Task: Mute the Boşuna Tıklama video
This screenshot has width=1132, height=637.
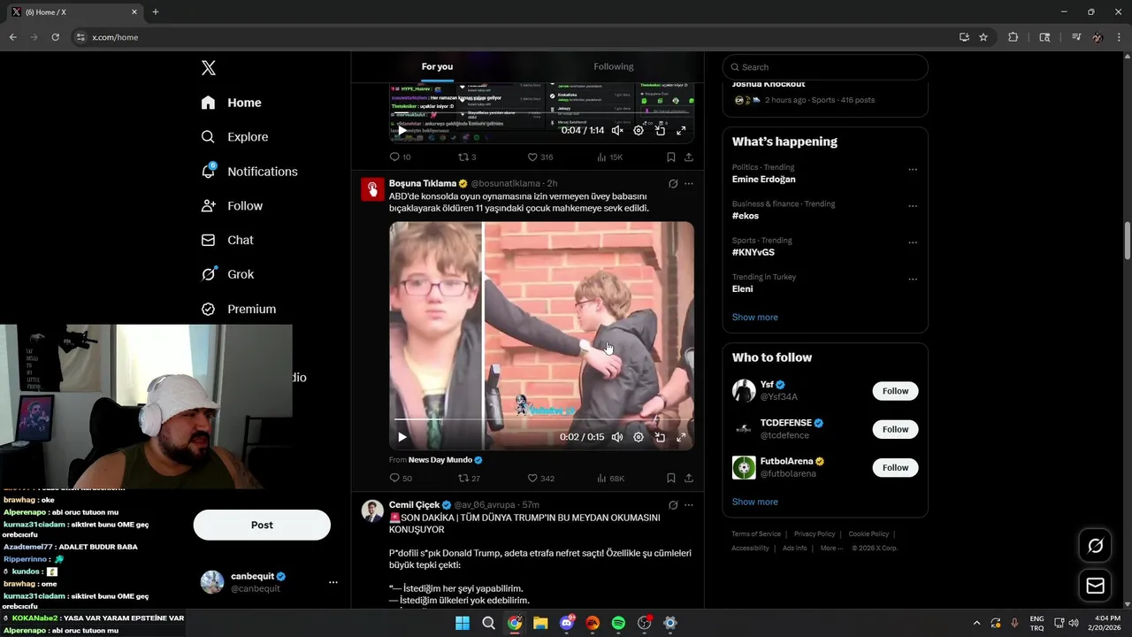Action: [x=617, y=437]
